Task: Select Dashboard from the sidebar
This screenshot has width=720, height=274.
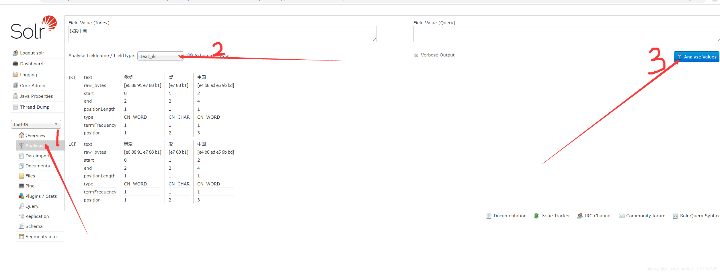Action: click(31, 64)
